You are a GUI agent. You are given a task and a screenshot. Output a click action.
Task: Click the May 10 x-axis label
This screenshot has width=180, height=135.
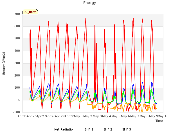point(163,116)
